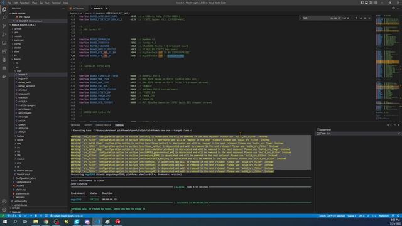
Task: Expand the buildroot folder
Action: (19, 40)
